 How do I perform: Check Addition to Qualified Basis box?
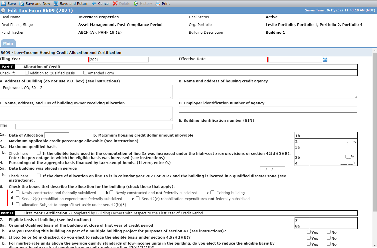(27, 73)
